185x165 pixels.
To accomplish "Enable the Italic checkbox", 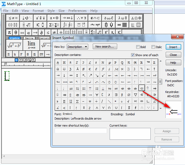I will point(153,47).
